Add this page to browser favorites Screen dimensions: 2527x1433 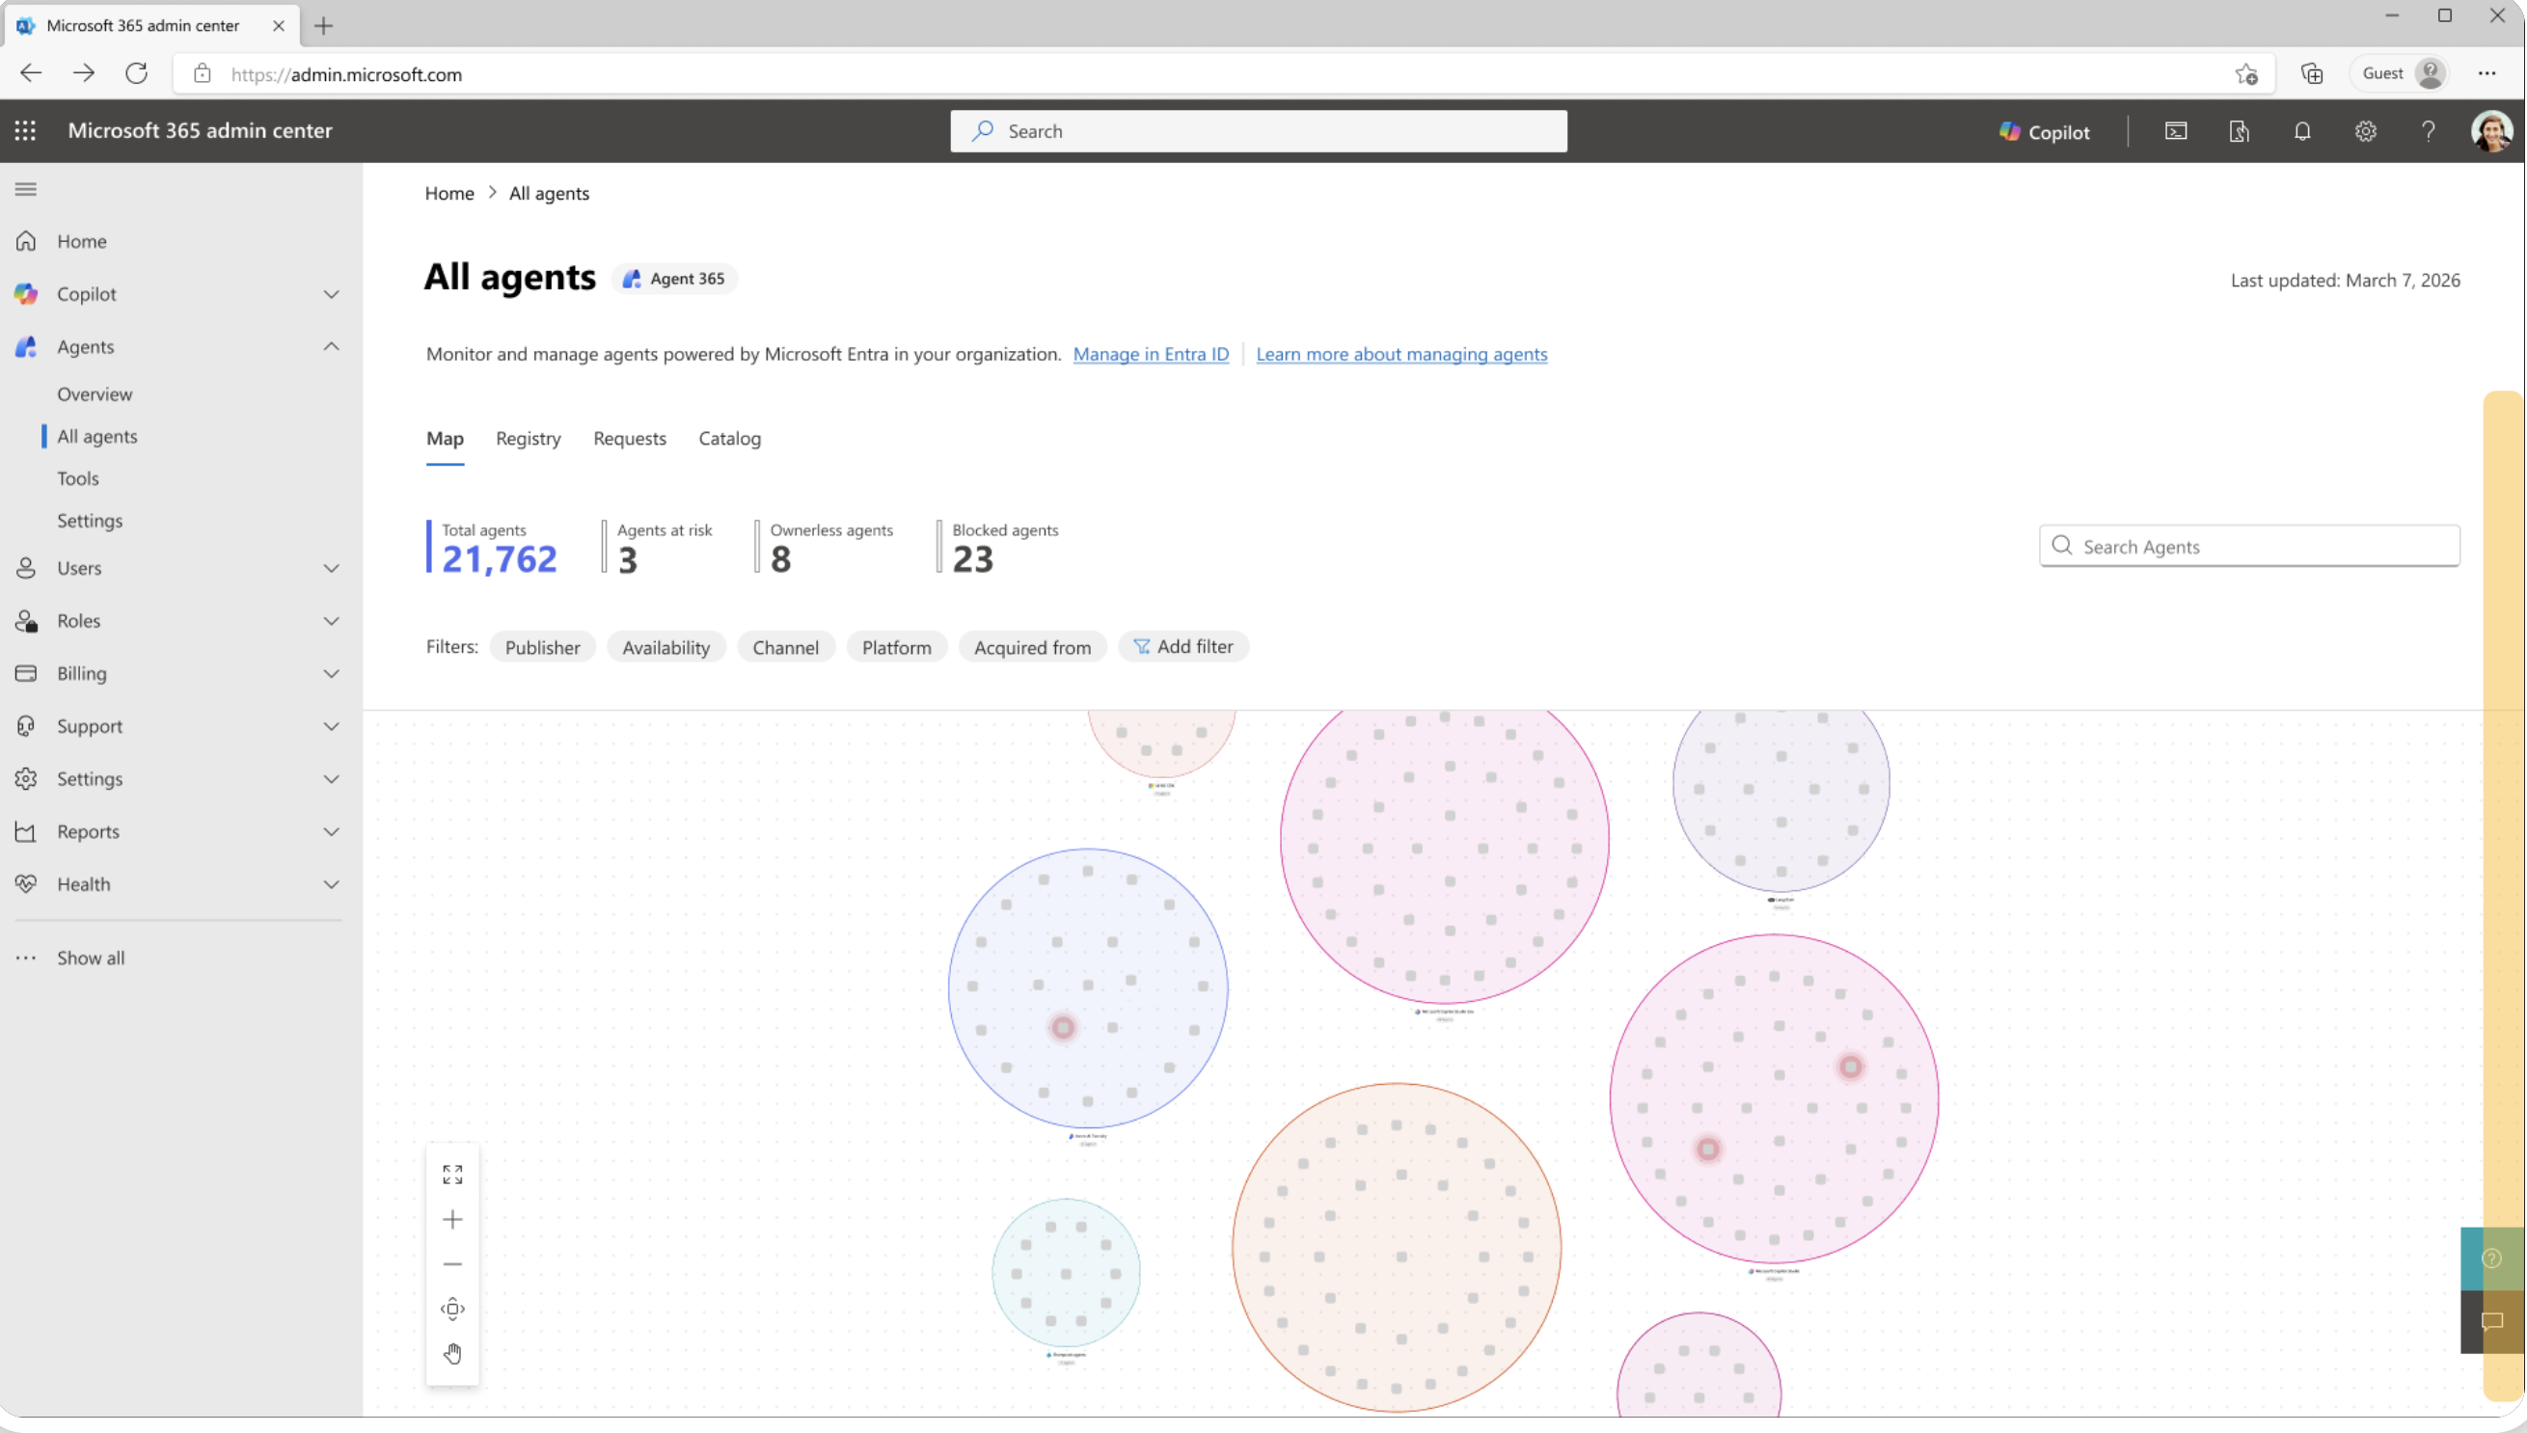tap(2246, 74)
